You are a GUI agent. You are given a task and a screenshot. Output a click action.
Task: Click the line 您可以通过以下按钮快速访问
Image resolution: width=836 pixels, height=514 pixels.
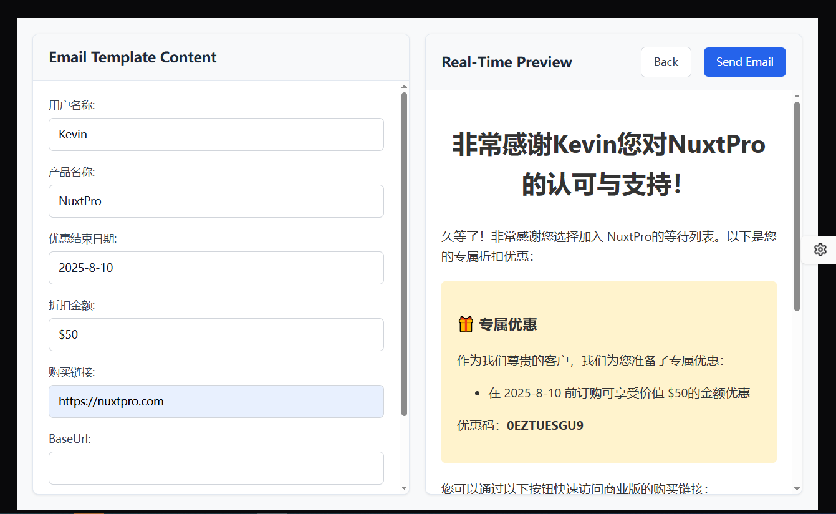coord(575,488)
